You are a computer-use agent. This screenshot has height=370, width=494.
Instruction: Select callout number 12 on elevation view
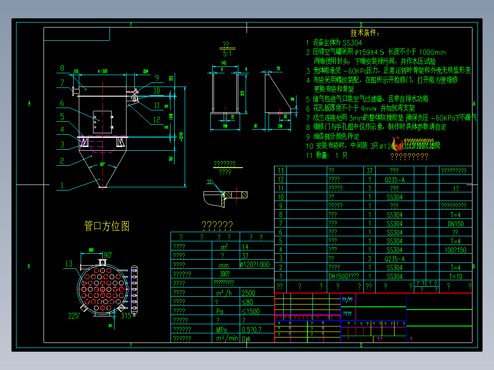(x=157, y=120)
